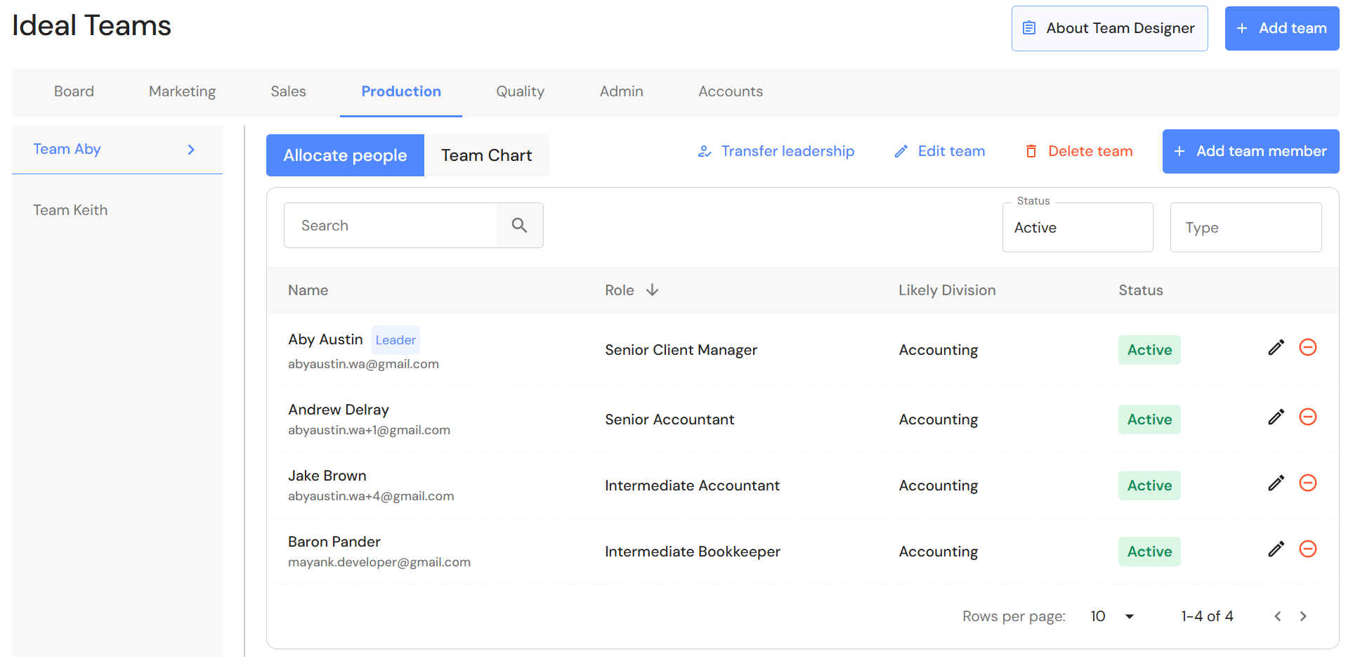Select the Allocate people view
This screenshot has height=657, width=1353.
coord(345,155)
